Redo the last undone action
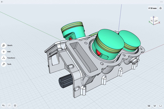This screenshot has width=164, height=109. click(x=9, y=105)
